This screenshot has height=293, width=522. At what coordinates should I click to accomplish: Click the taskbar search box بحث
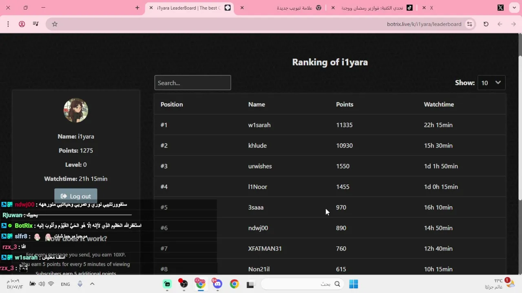tap(302, 284)
